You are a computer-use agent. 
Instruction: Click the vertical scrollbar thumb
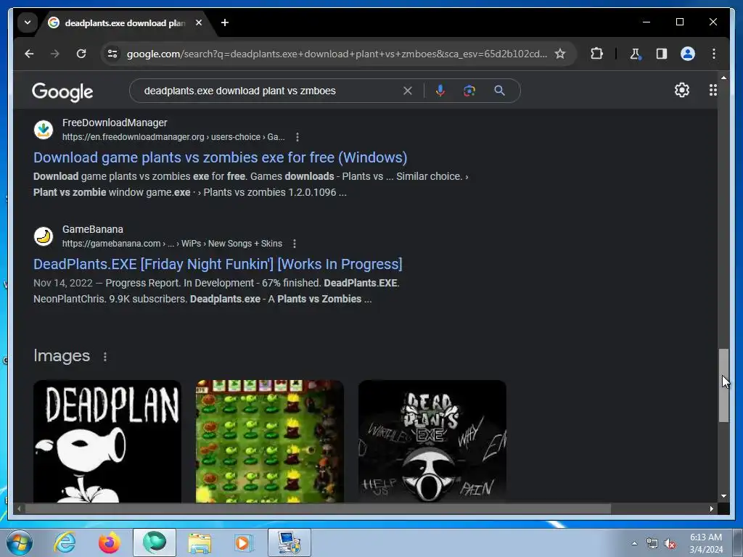click(723, 385)
